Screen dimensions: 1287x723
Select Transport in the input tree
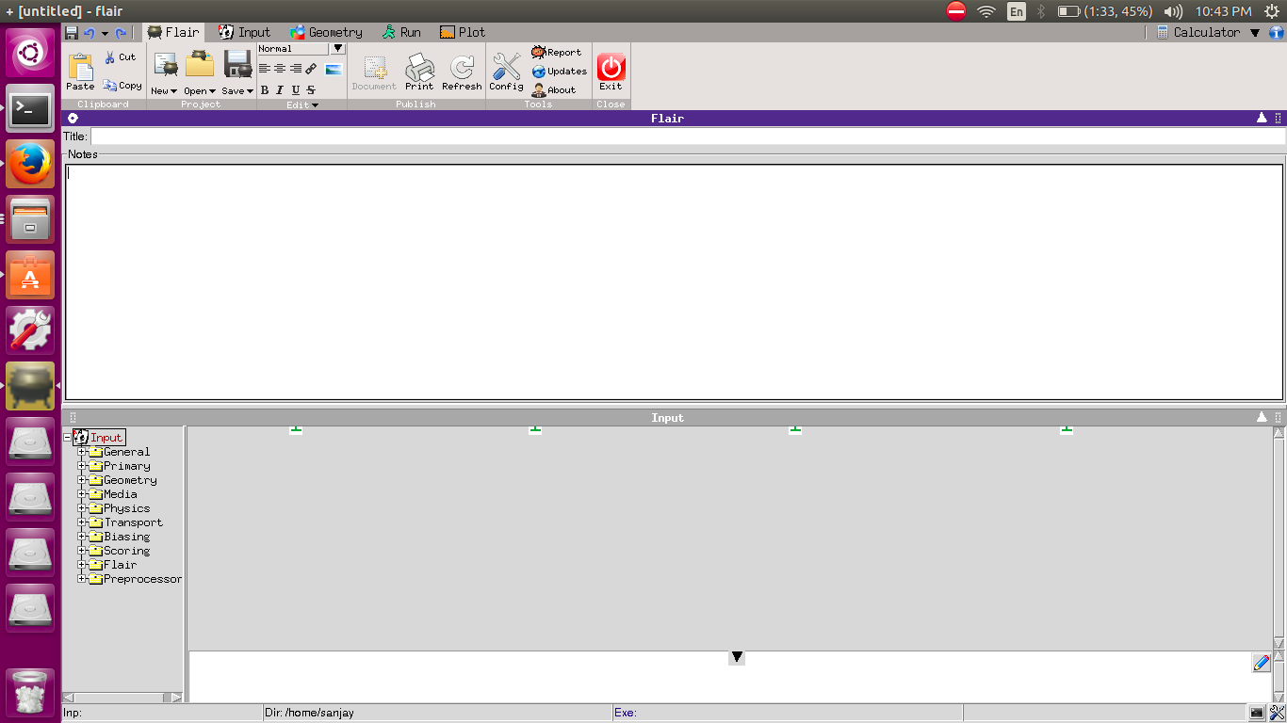tap(133, 522)
